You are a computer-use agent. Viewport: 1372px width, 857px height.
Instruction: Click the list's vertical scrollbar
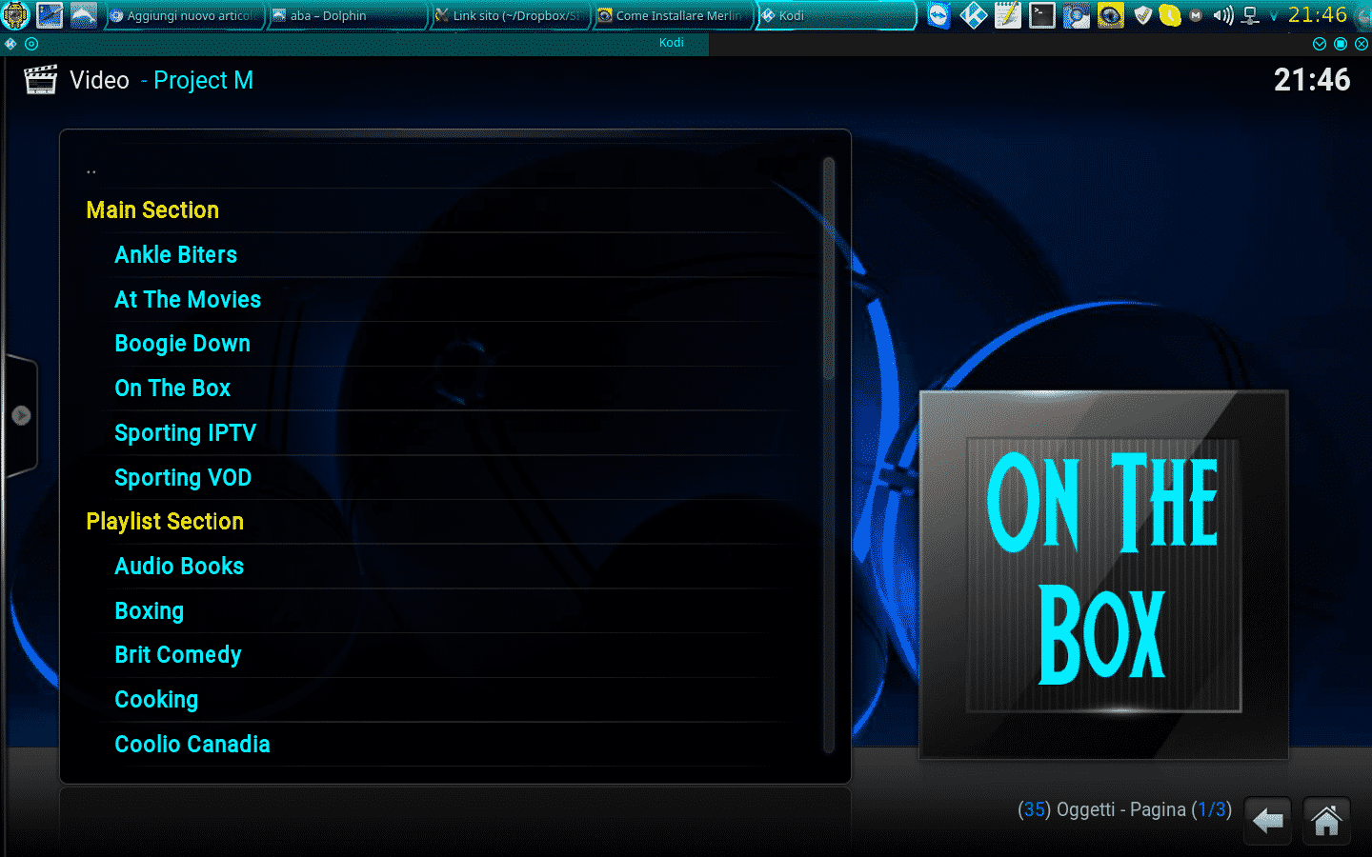[829, 455]
